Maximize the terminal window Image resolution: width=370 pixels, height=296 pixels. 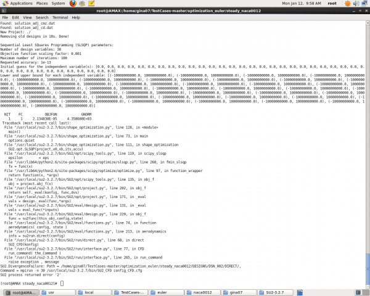point(360,11)
